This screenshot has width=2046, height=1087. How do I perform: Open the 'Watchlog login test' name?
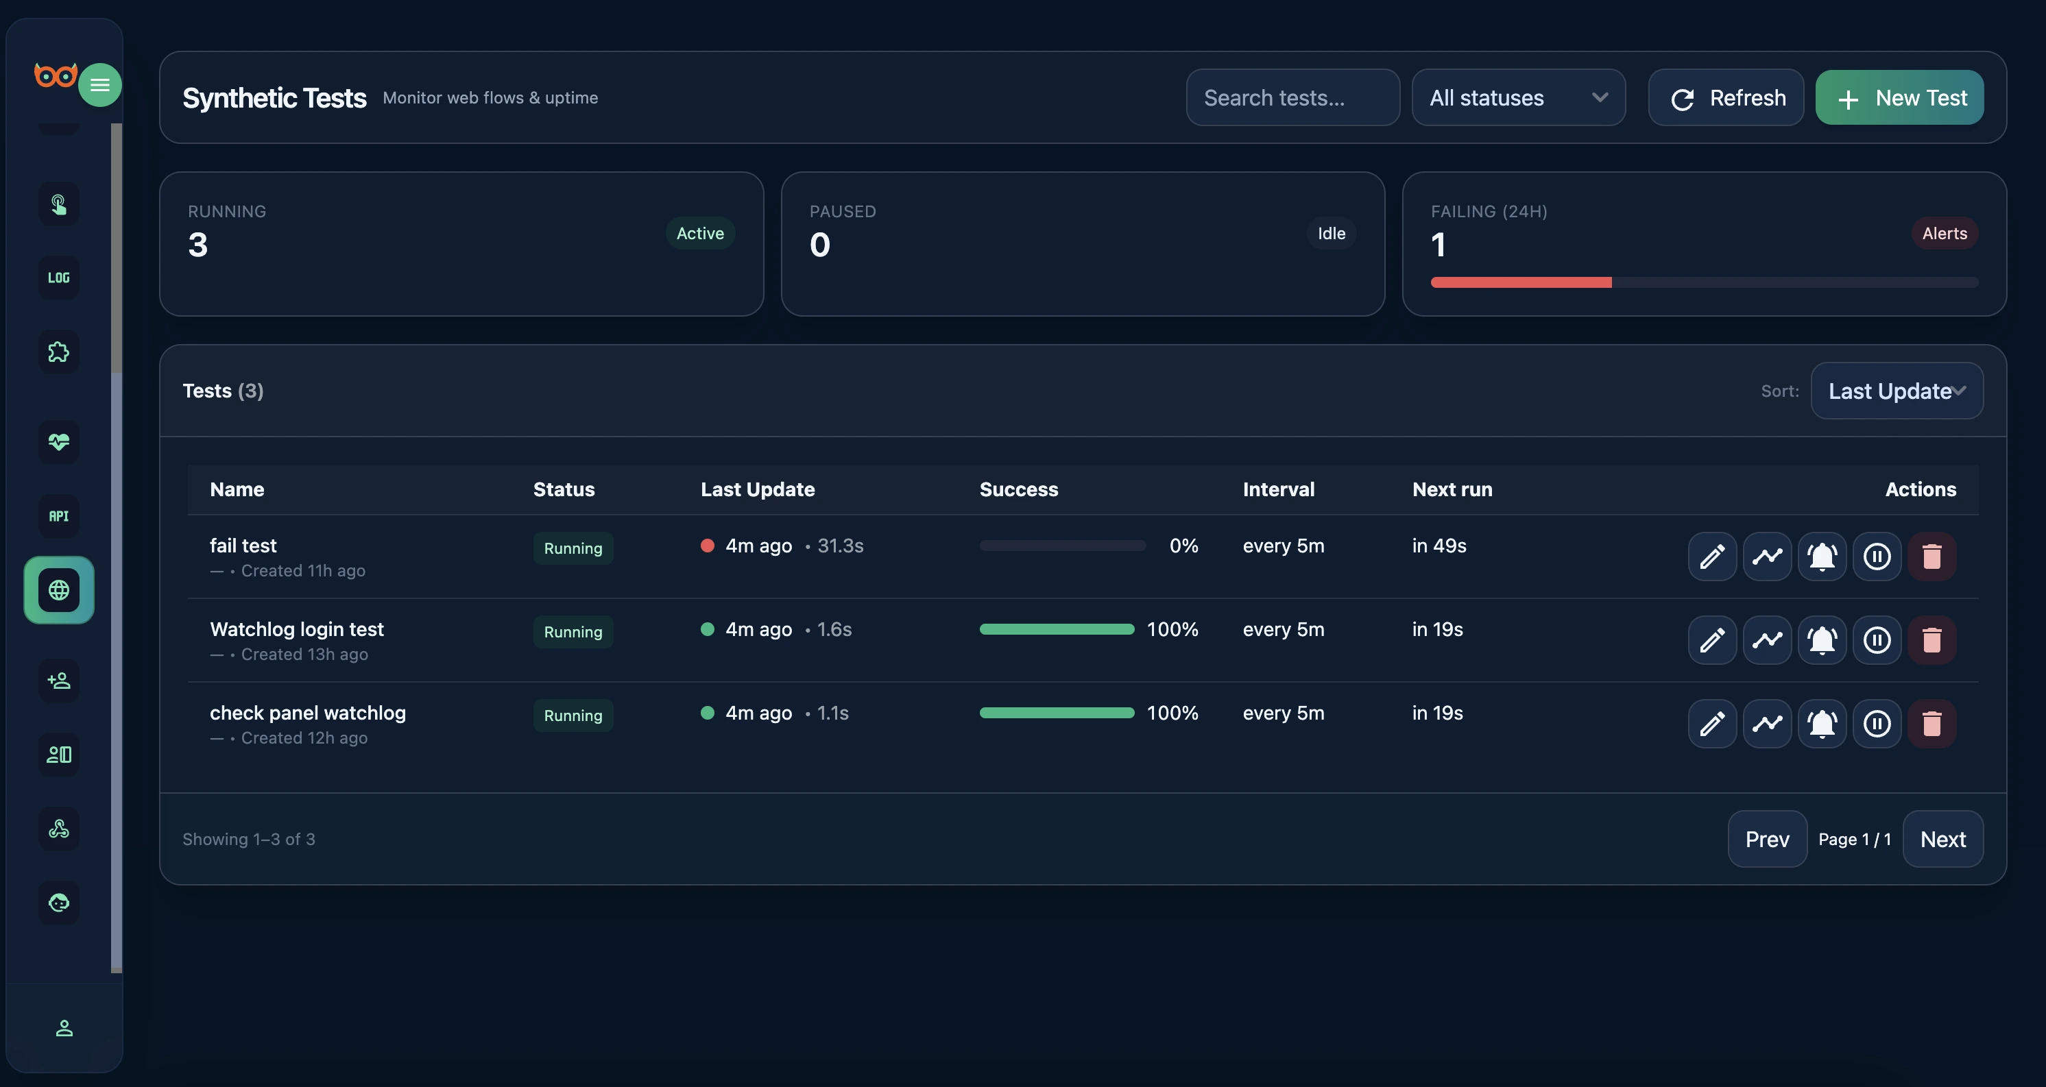297,630
